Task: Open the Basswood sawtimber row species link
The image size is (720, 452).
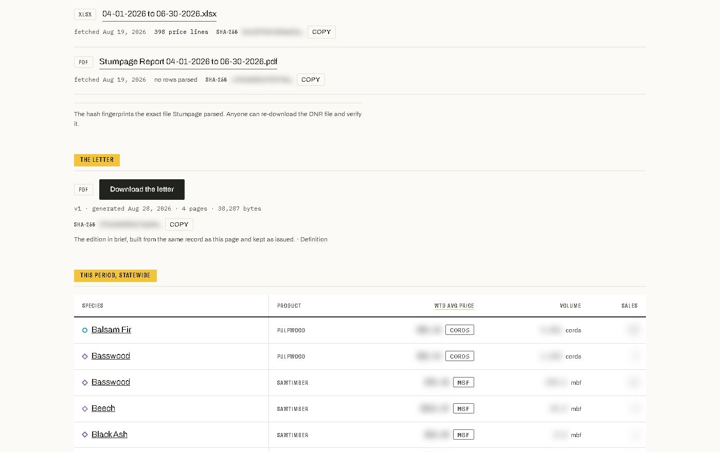Action: click(111, 382)
